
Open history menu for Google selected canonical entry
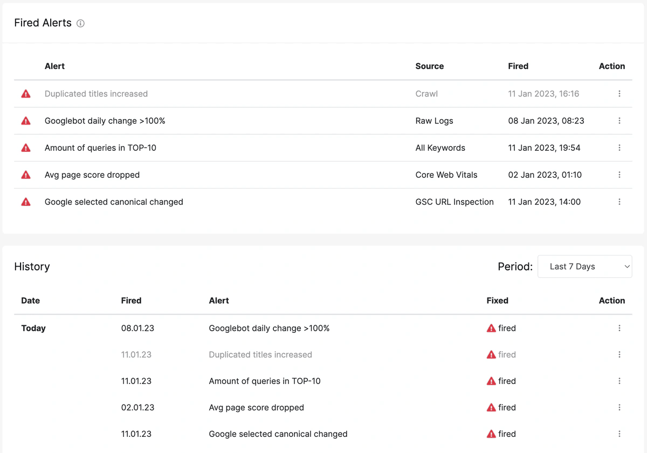(619, 434)
